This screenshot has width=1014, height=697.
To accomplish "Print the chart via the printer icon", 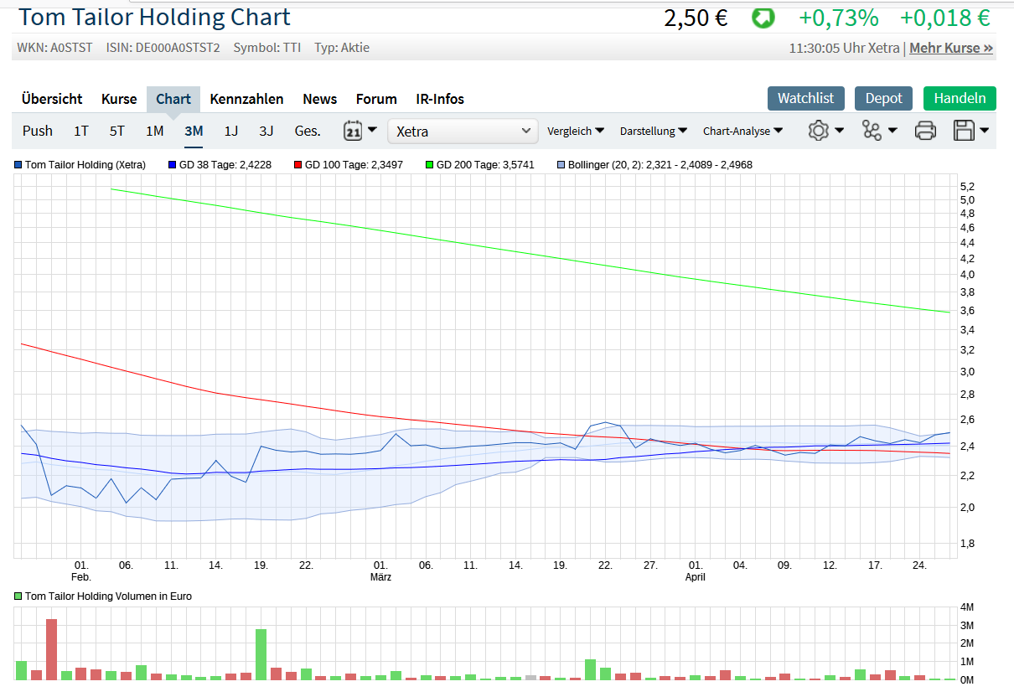I will [925, 131].
